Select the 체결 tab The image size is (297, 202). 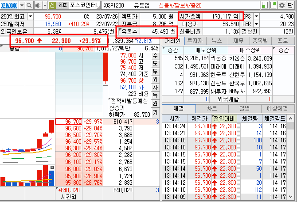point(179,109)
